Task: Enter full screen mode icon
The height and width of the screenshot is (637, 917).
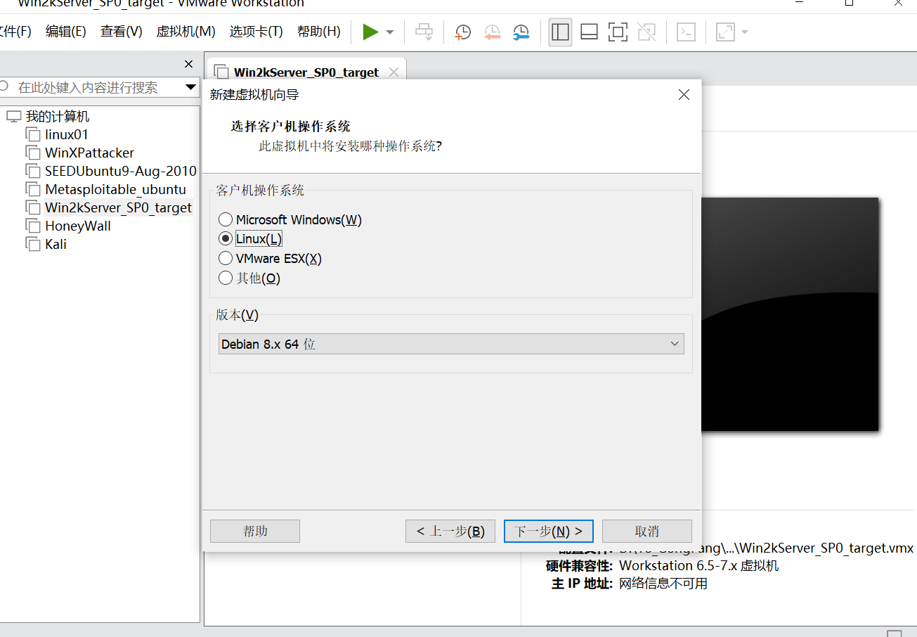Action: click(618, 32)
